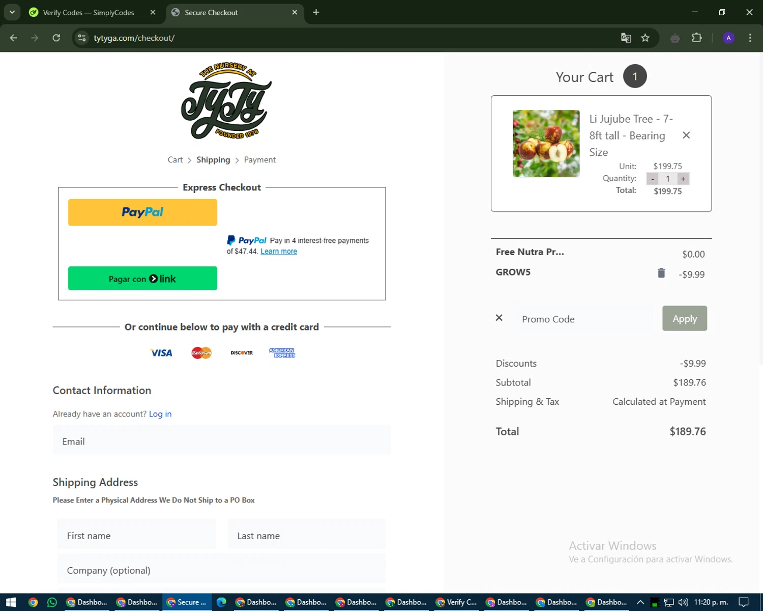This screenshot has width=763, height=611.
Task: Open the volume control in tray
Action: click(683, 602)
